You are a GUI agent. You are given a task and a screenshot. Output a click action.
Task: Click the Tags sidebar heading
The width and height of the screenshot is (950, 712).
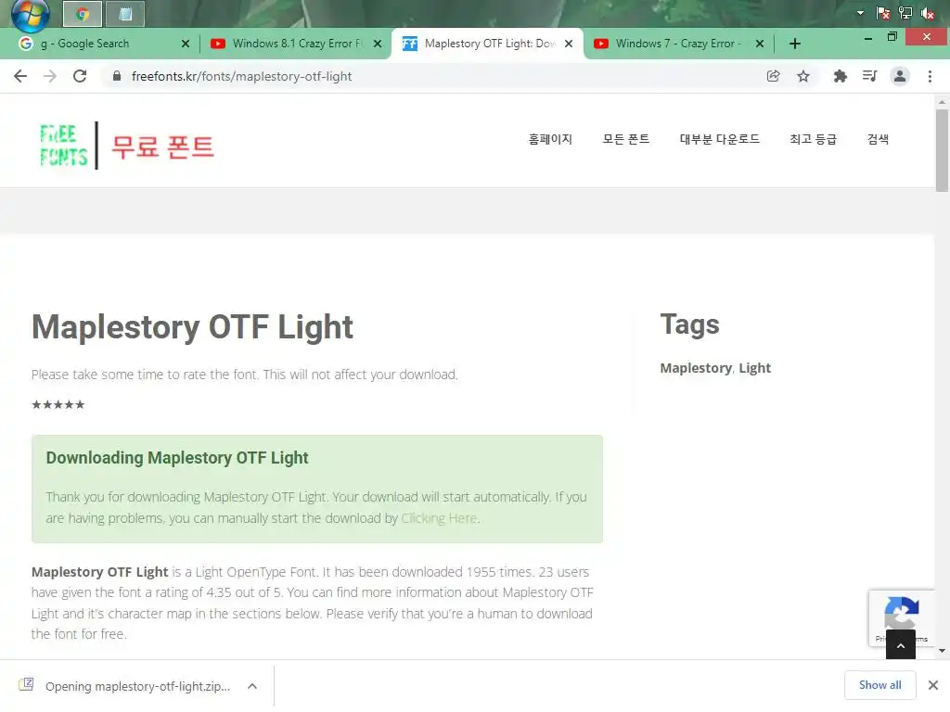pyautogui.click(x=689, y=324)
